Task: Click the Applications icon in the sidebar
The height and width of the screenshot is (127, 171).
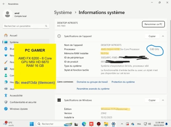Action: click(x=6, y=69)
